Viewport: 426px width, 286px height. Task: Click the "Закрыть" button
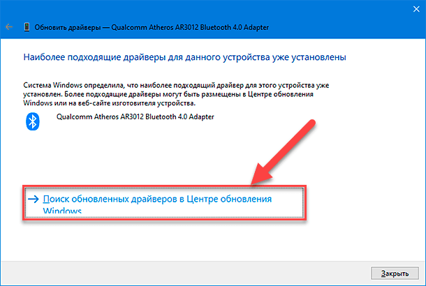[x=395, y=273]
